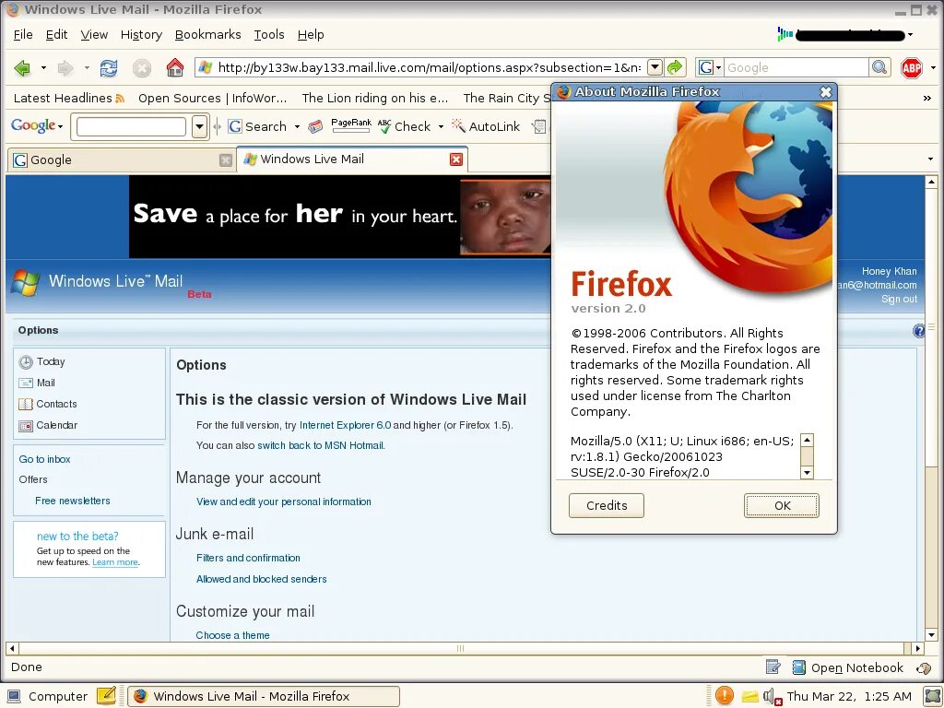
Task: Go back with the green back arrow
Action: (x=22, y=67)
